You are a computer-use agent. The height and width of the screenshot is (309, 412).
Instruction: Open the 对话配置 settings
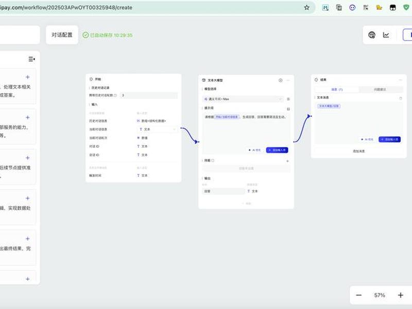point(62,35)
